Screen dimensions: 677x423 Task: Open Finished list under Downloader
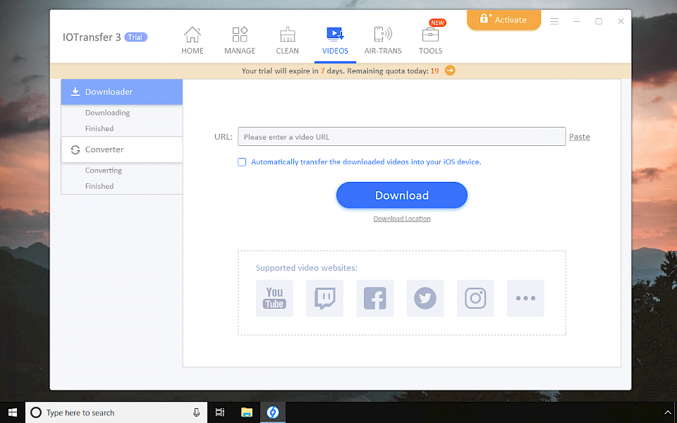[99, 128]
